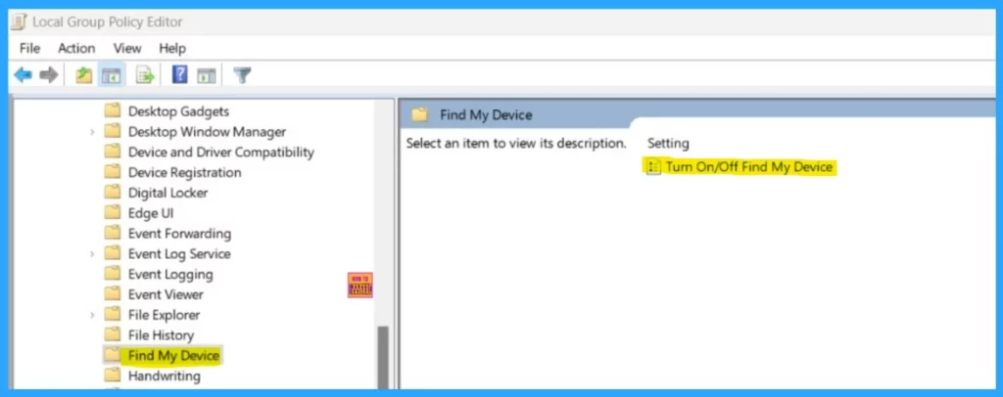Click the Export List toolbar icon

pyautogui.click(x=145, y=76)
